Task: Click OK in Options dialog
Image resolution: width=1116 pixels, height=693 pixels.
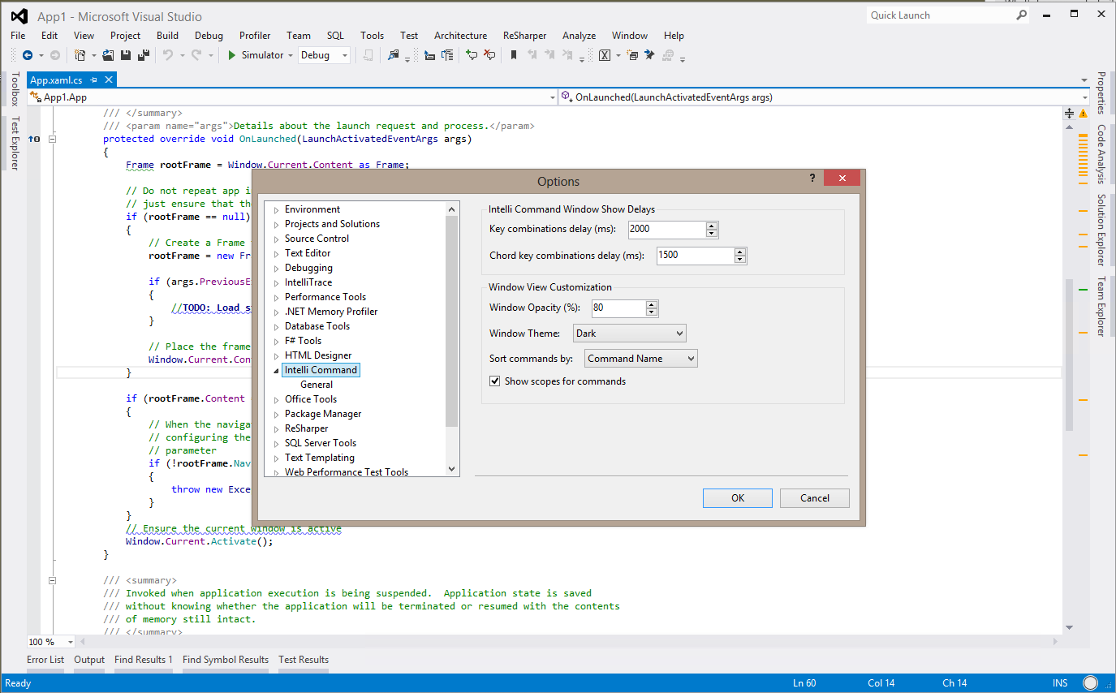Action: pyautogui.click(x=737, y=498)
